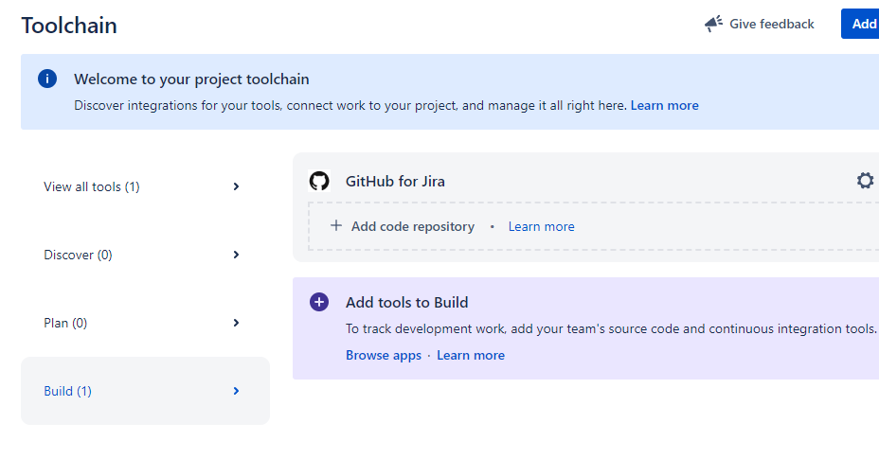Select the Build (1) category
This screenshot has height=459, width=879.
pyautogui.click(x=67, y=391)
